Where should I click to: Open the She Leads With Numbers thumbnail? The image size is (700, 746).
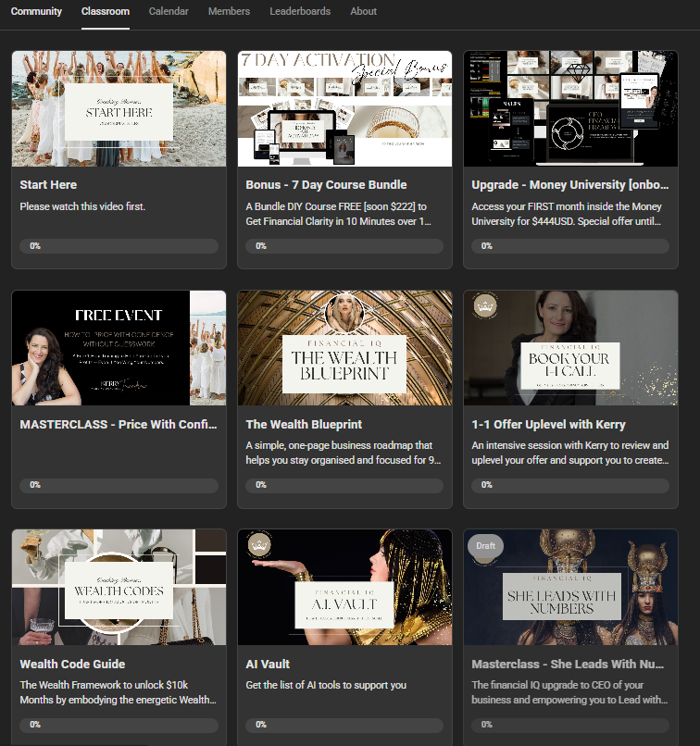(570, 588)
